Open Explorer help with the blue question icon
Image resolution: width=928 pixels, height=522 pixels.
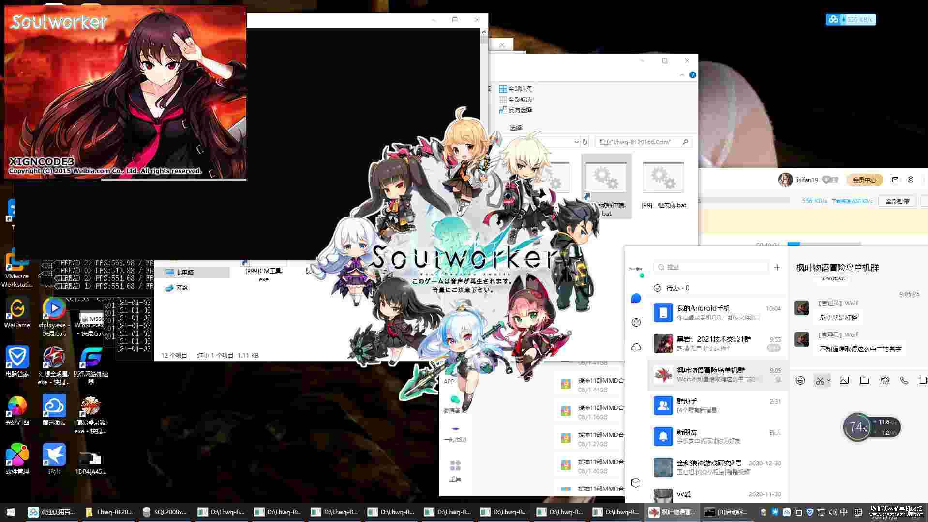point(693,75)
